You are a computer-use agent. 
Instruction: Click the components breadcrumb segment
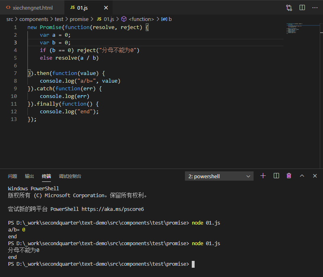pyautogui.click(x=34, y=19)
